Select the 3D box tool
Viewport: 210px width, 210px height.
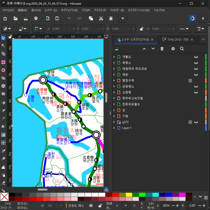coord(3,86)
